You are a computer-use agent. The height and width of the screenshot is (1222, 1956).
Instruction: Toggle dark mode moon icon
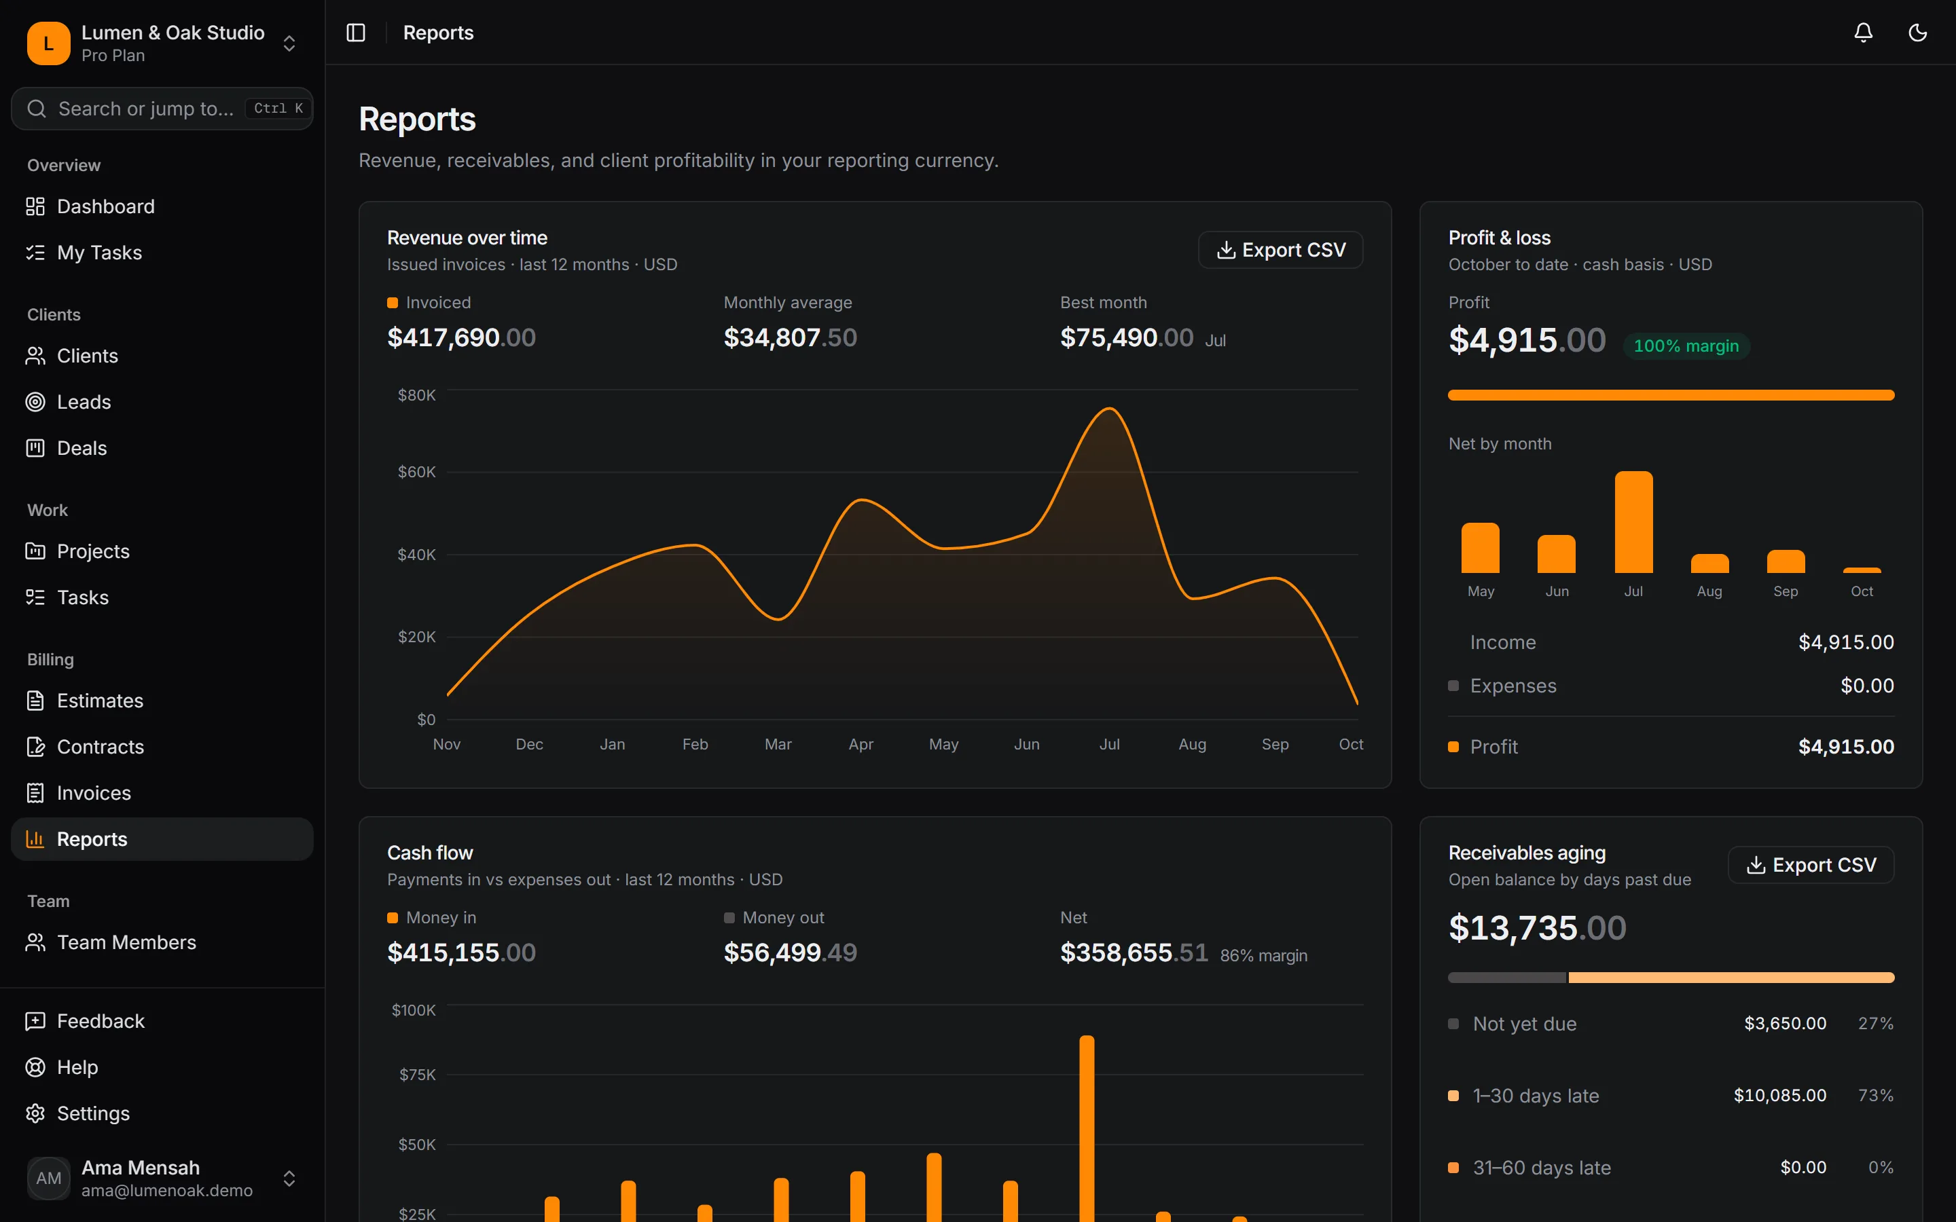pyautogui.click(x=1917, y=33)
